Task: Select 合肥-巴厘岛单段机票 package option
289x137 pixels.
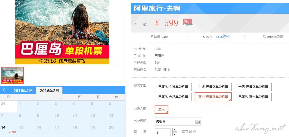Action: click(253, 87)
